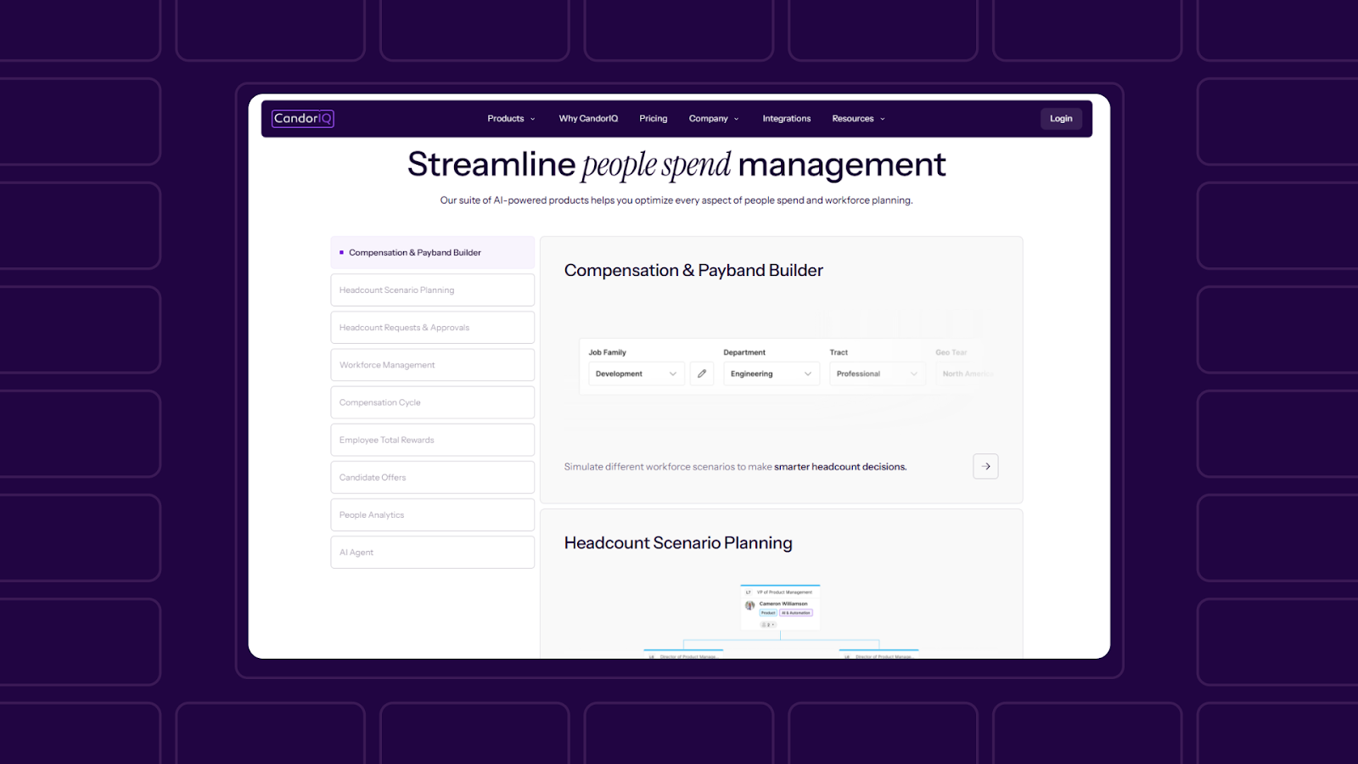Open the Tract Professional dropdown
The image size is (1358, 764).
click(876, 374)
